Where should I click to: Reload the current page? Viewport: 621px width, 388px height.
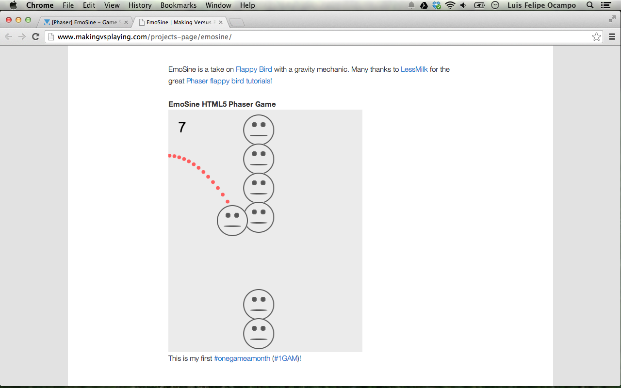point(35,37)
